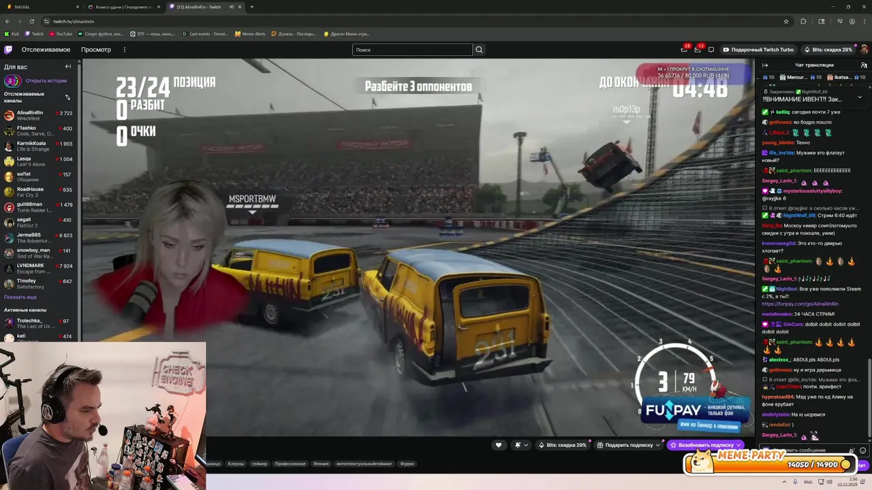Click the Япония tag
Screen dimensions: 872x490
click(x=321, y=463)
